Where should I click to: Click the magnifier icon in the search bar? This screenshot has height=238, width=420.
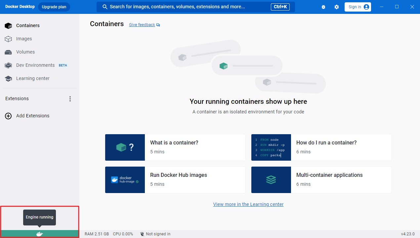pyautogui.click(x=105, y=7)
